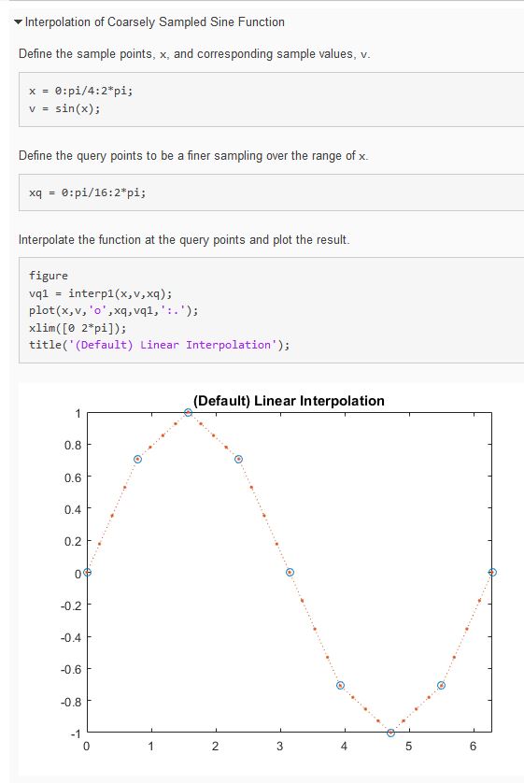Click the 'figure' code line
Image resolution: width=524 pixels, height=783 pixels.
click(x=49, y=276)
